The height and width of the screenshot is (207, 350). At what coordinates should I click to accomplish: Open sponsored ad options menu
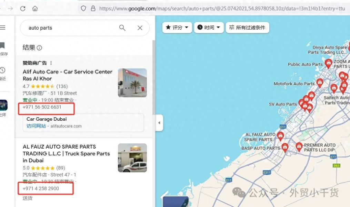coord(51,63)
